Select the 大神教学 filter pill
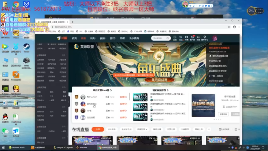 [x=185, y=129]
